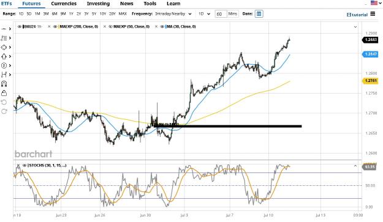Click the US flag icon
Image resolution: width=383 pixels, height=222 pixels.
click(x=374, y=2)
